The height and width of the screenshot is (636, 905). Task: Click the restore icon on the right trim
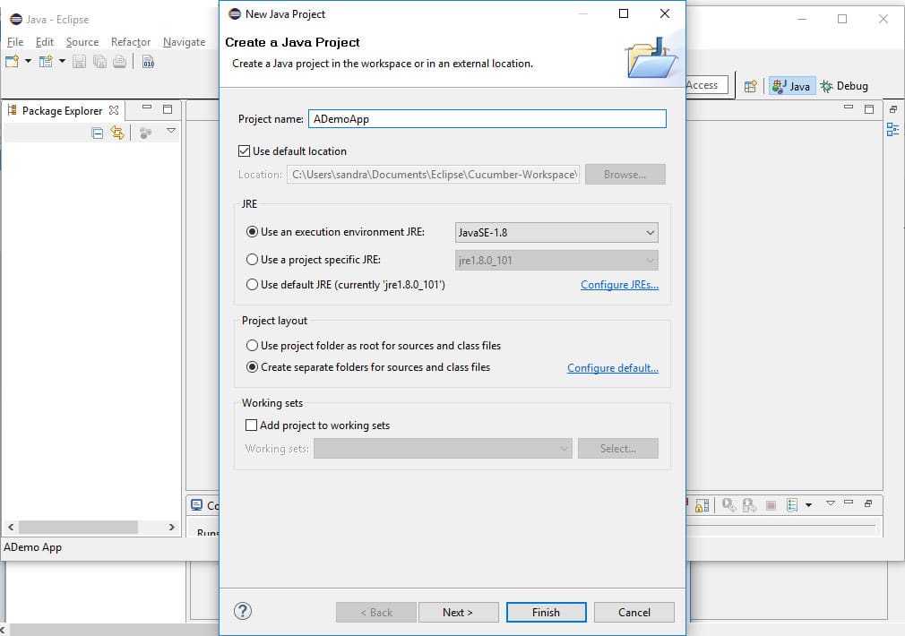coord(892,109)
